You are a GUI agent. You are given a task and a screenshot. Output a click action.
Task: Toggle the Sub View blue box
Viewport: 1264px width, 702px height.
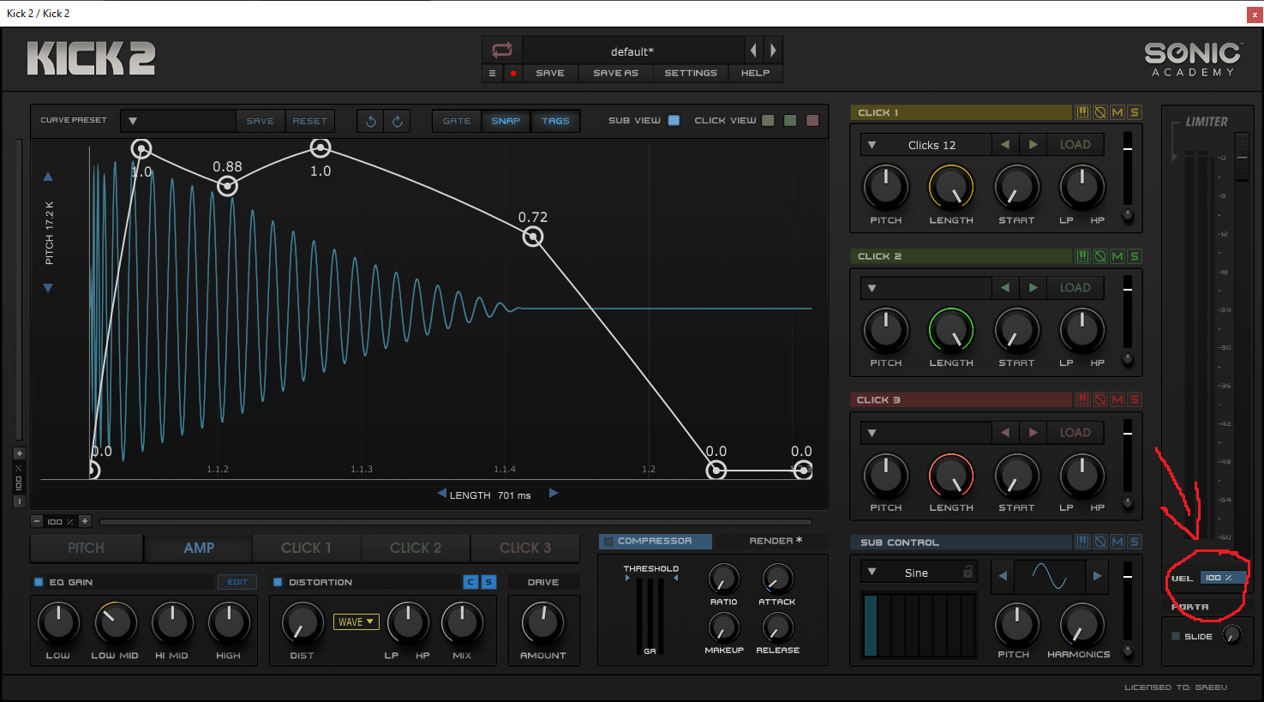674,120
